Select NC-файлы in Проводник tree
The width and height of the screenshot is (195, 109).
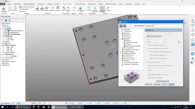[x=7, y=27]
